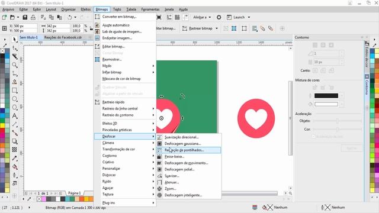Click Página 1 page tab
Viewport: 379px width, 213px height.
(74, 193)
